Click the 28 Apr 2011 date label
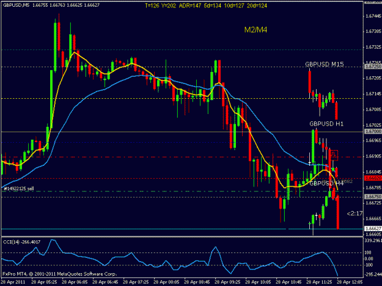Image resolution: width=382 pixels, height=286 pixels. click(x=13, y=282)
